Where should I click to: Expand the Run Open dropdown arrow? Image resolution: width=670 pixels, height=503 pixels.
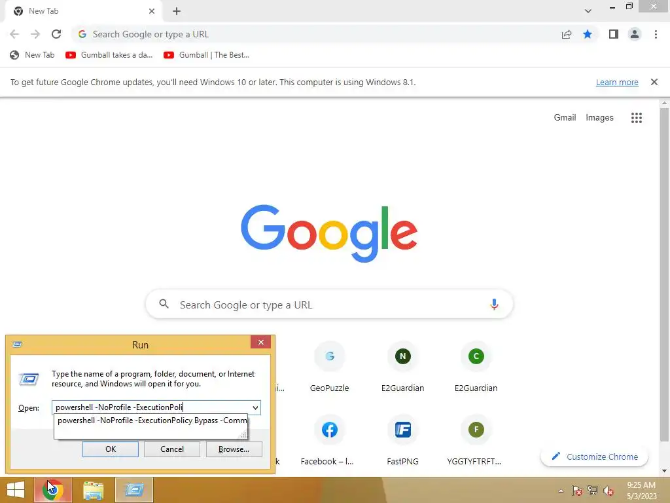tap(255, 407)
